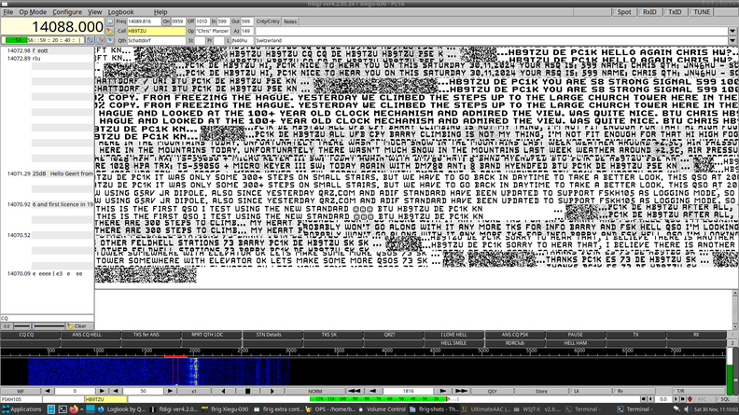Enable the Lk frequency lock checkbox
The height and width of the screenshot is (415, 739).
pyautogui.click(x=590, y=391)
